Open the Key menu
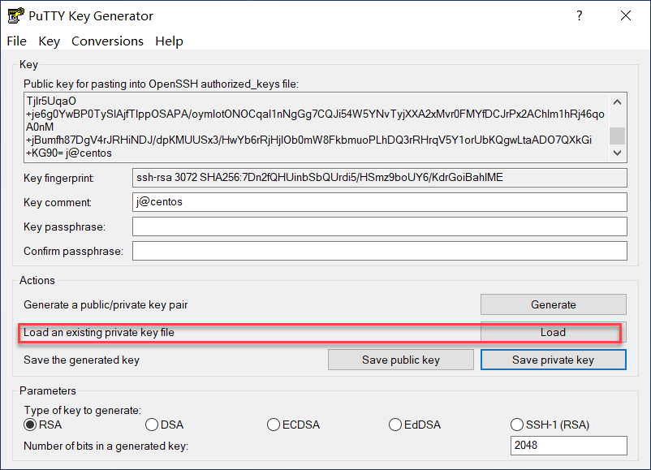Screen dimensions: 651x470 tap(49, 41)
